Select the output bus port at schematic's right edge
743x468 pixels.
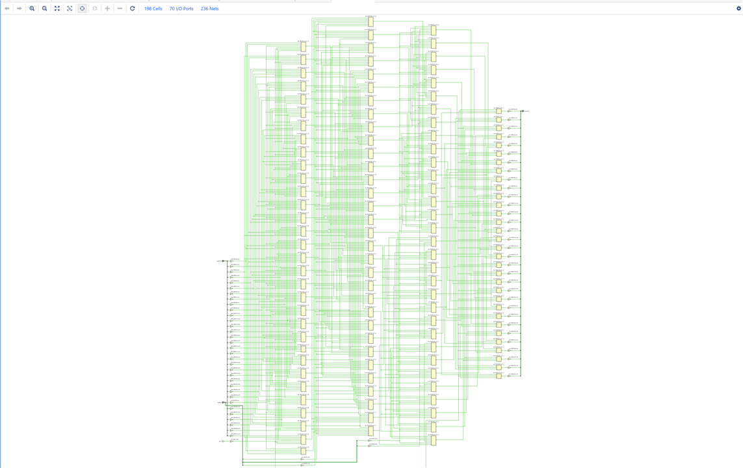(x=524, y=111)
